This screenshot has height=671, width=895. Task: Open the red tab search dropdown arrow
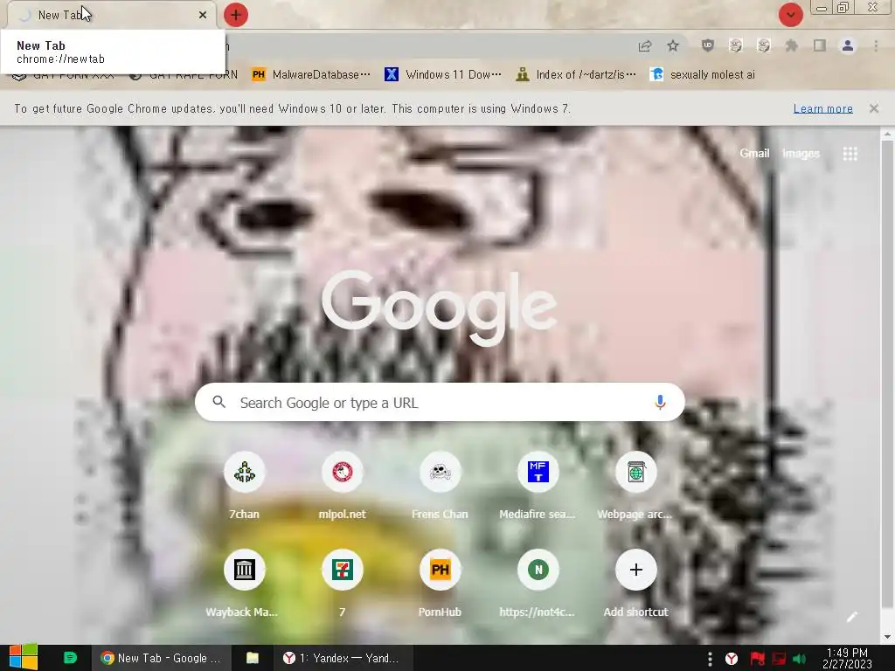[790, 15]
